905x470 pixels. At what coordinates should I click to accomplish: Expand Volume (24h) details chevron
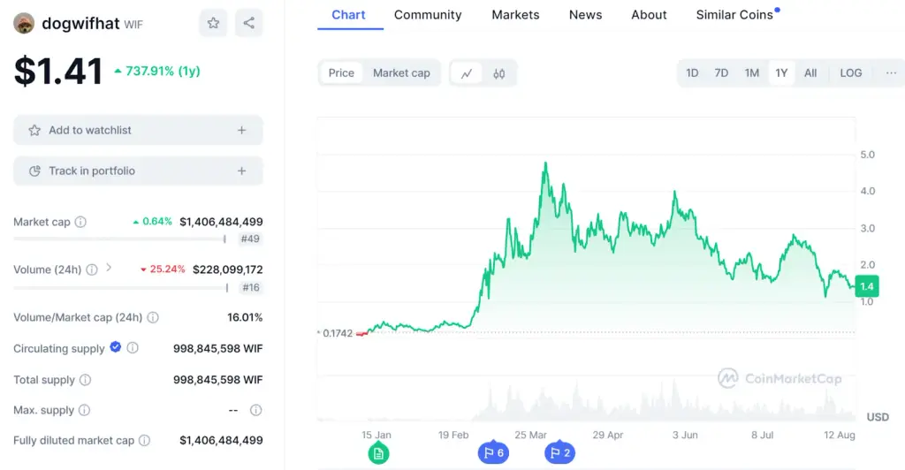[x=109, y=269]
